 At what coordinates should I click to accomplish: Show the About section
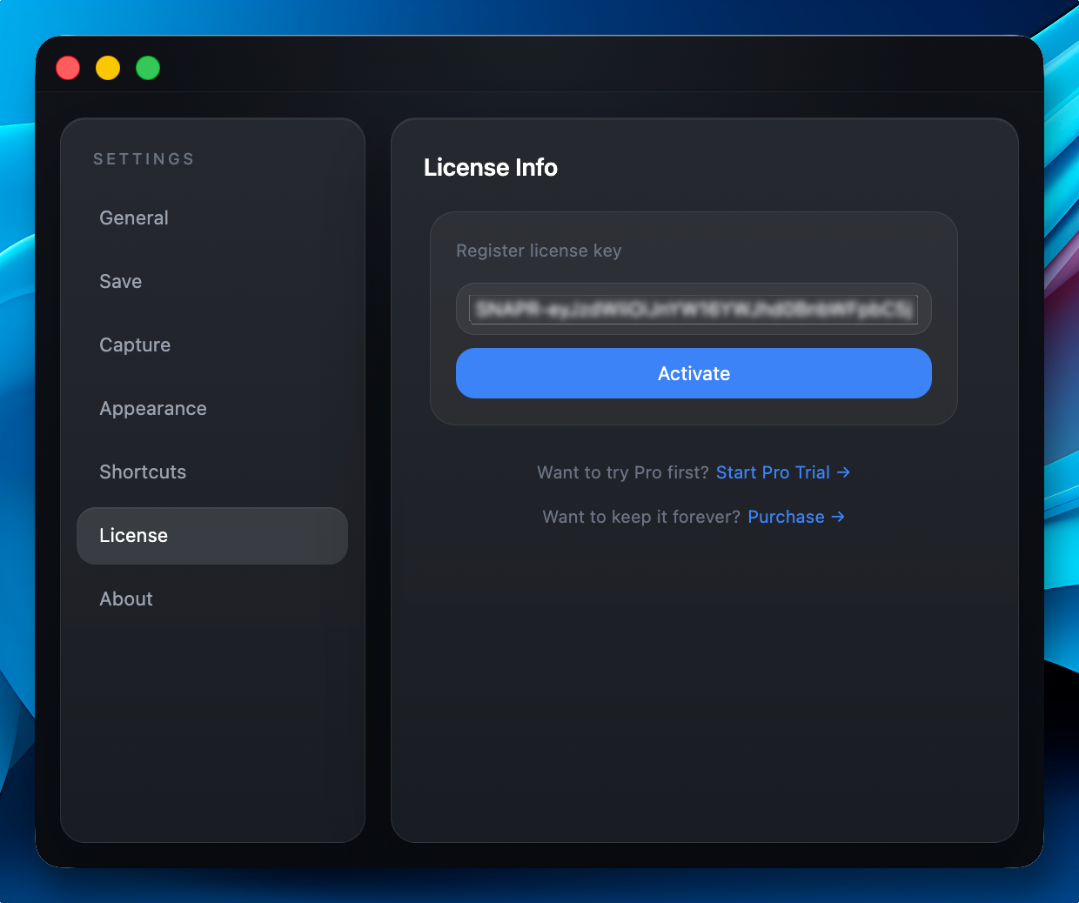pos(126,599)
